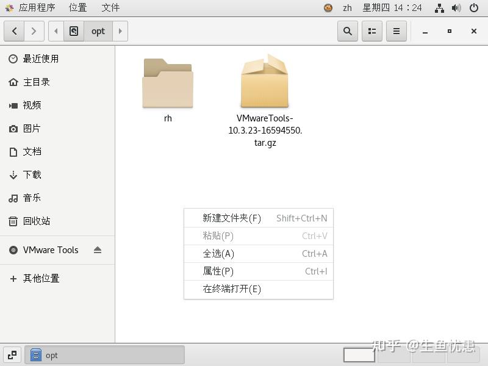This screenshot has width=488, height=366.
Task: Click the volume speaker icon
Action: (456, 8)
